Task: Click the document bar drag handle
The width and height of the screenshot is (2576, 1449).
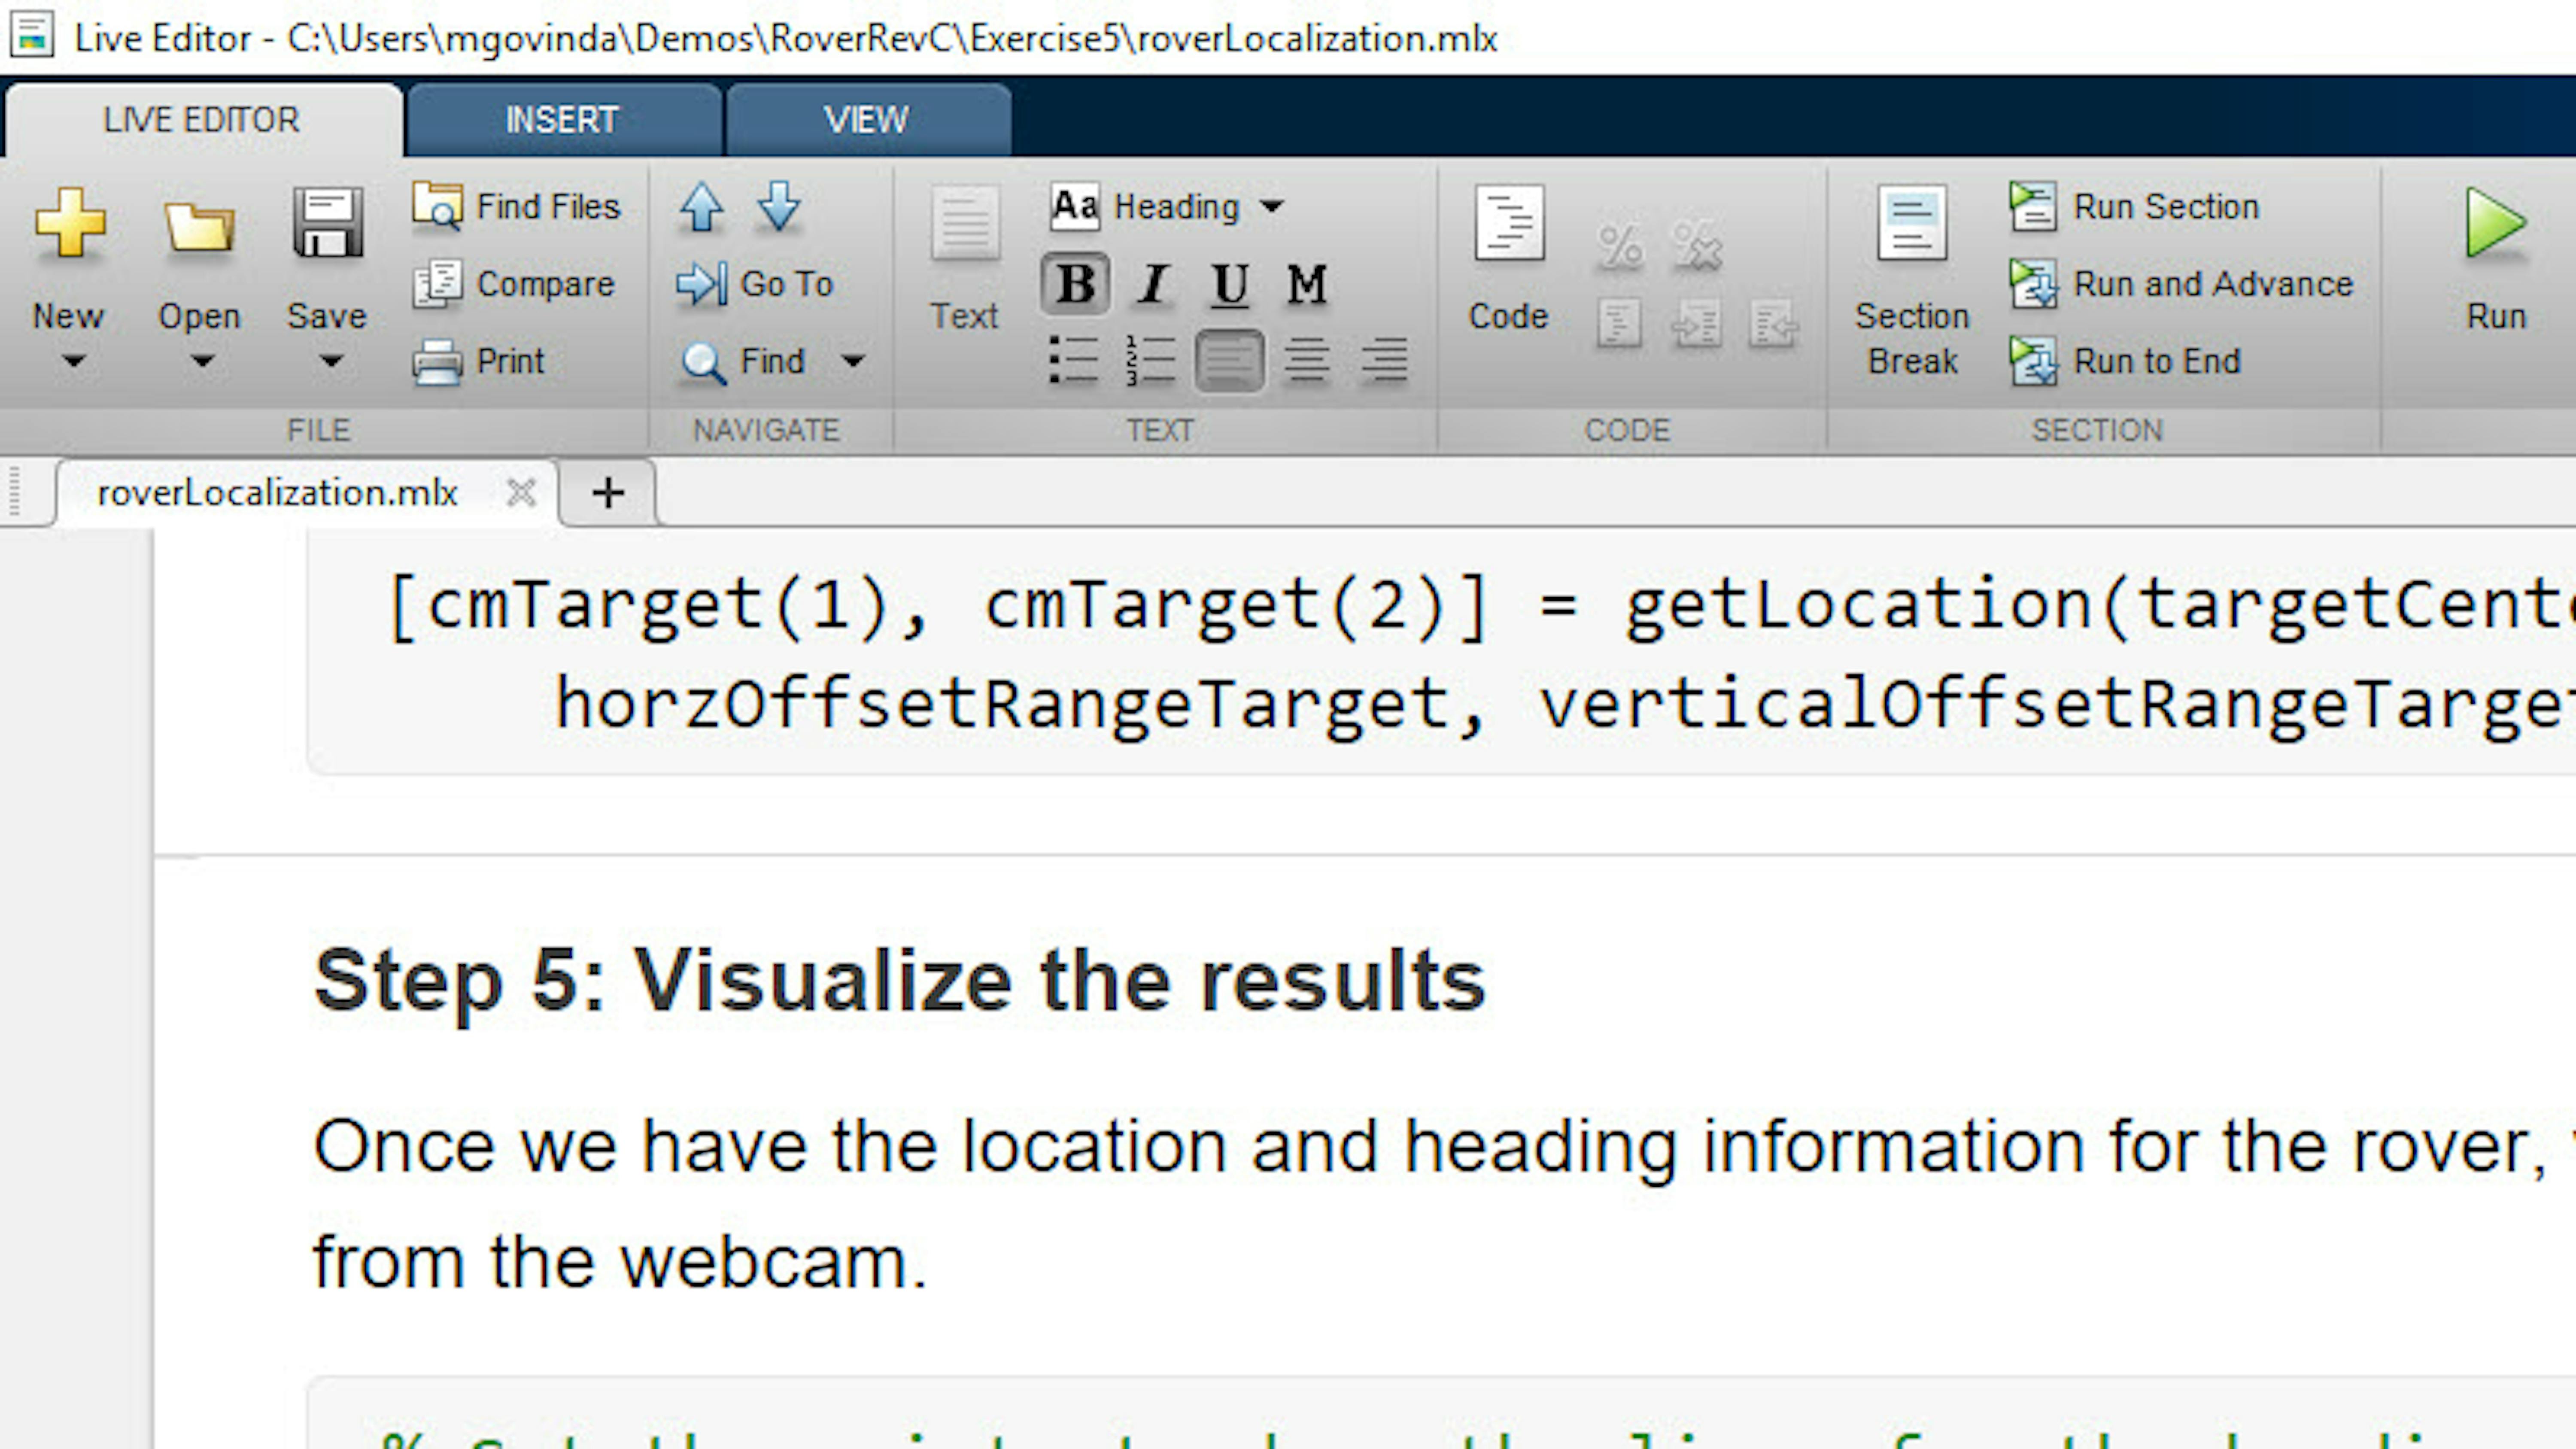Action: click(15, 491)
